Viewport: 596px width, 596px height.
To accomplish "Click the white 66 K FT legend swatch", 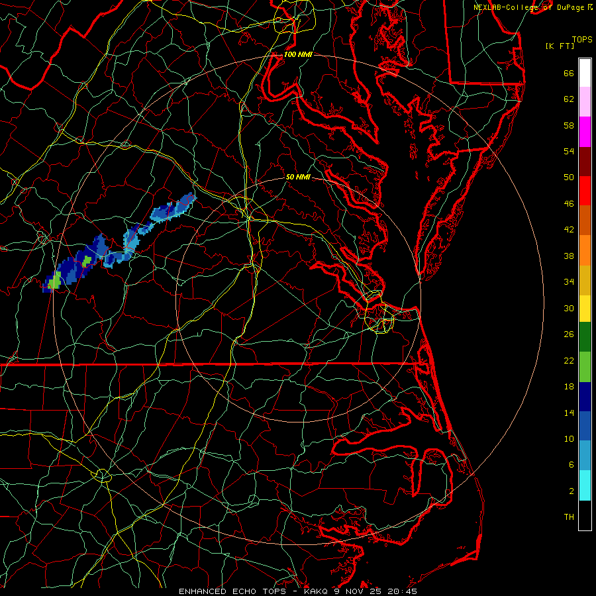I will click(585, 73).
